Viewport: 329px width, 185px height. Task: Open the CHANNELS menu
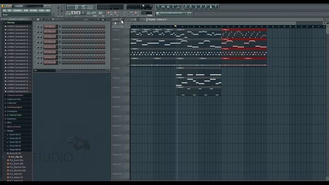pos(17,10)
